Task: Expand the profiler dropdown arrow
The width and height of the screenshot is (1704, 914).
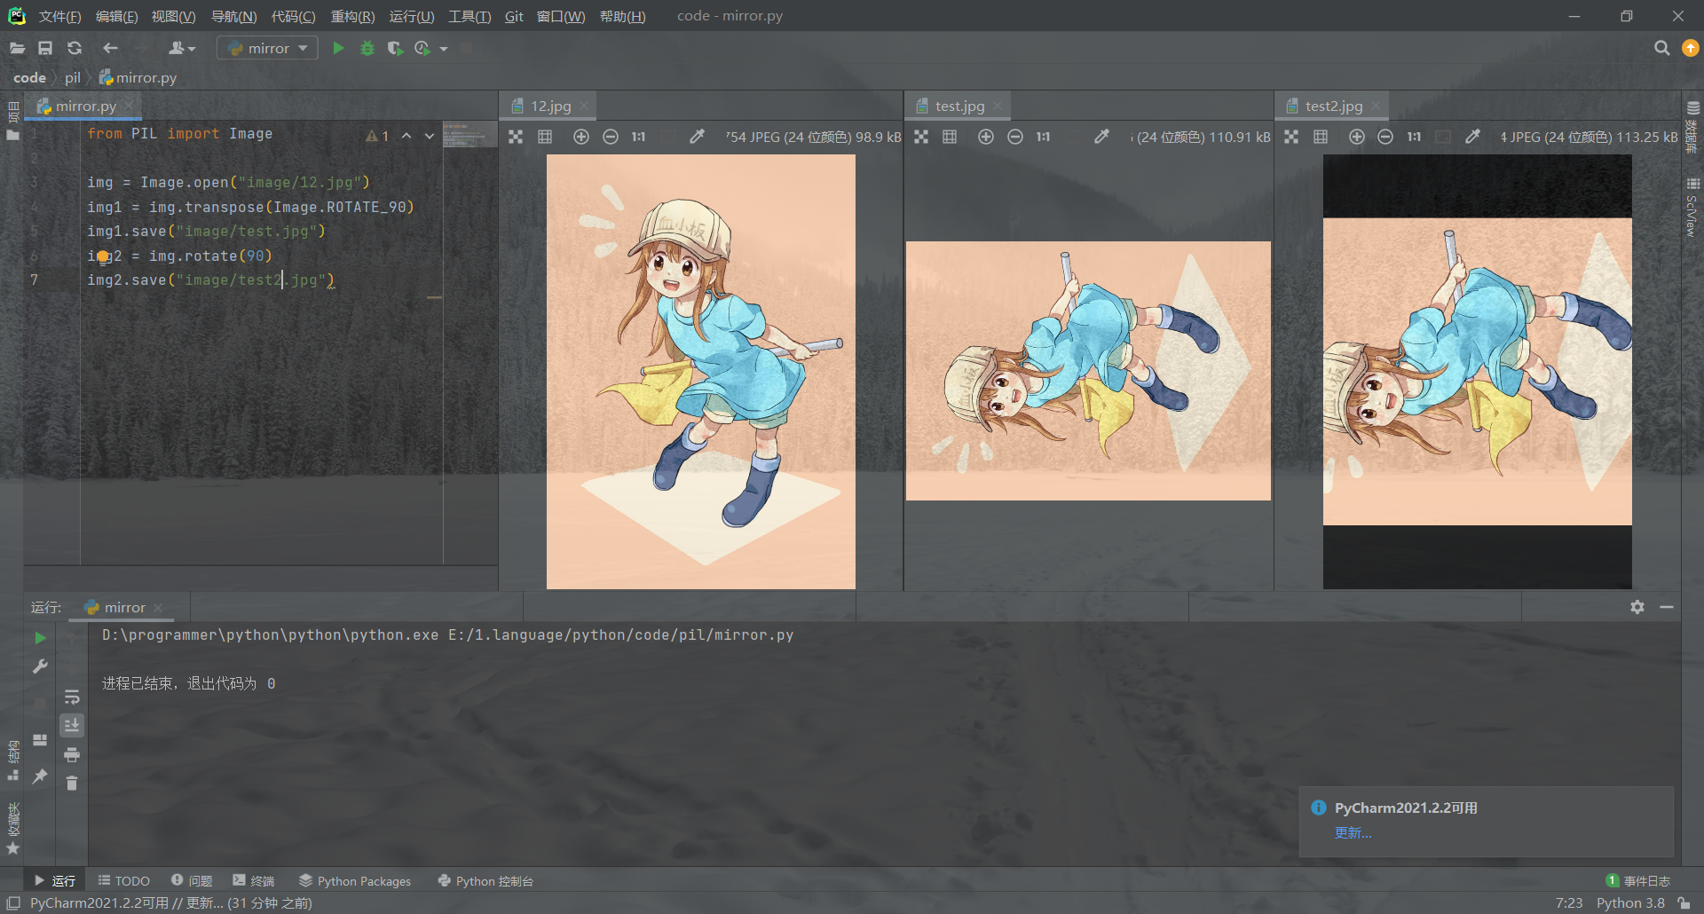Action: (444, 49)
